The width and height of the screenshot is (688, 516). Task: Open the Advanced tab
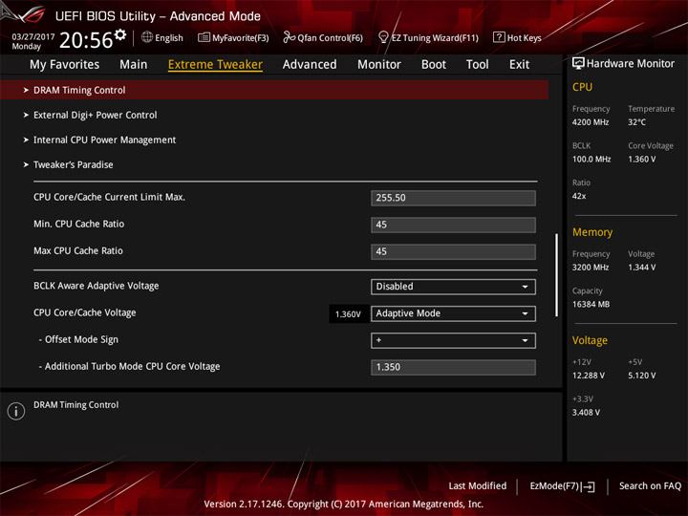[x=310, y=65]
